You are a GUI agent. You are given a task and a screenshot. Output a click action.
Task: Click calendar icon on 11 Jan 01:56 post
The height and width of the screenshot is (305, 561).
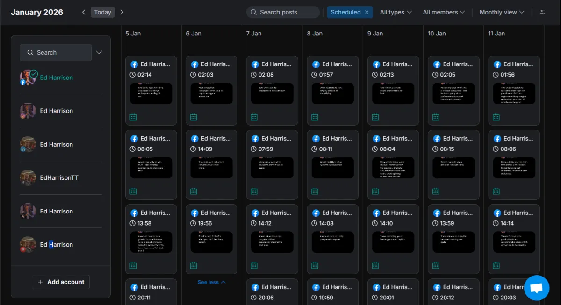496,117
